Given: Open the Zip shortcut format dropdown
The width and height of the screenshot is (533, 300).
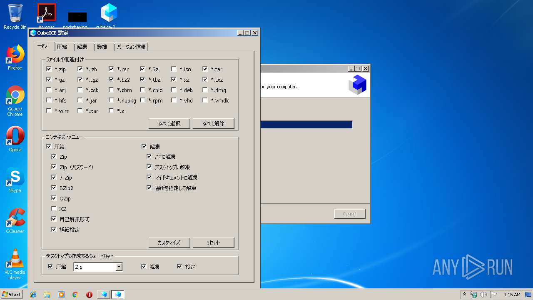Looking at the screenshot, I should point(119,267).
